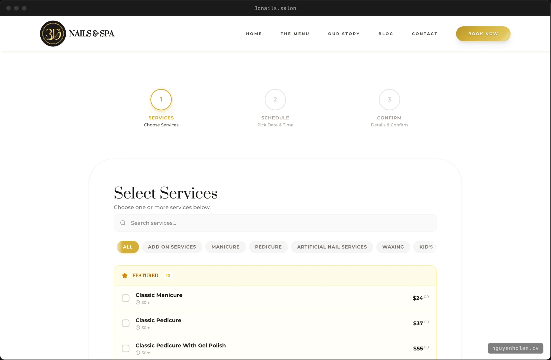Go to The Menu page

pyautogui.click(x=295, y=34)
